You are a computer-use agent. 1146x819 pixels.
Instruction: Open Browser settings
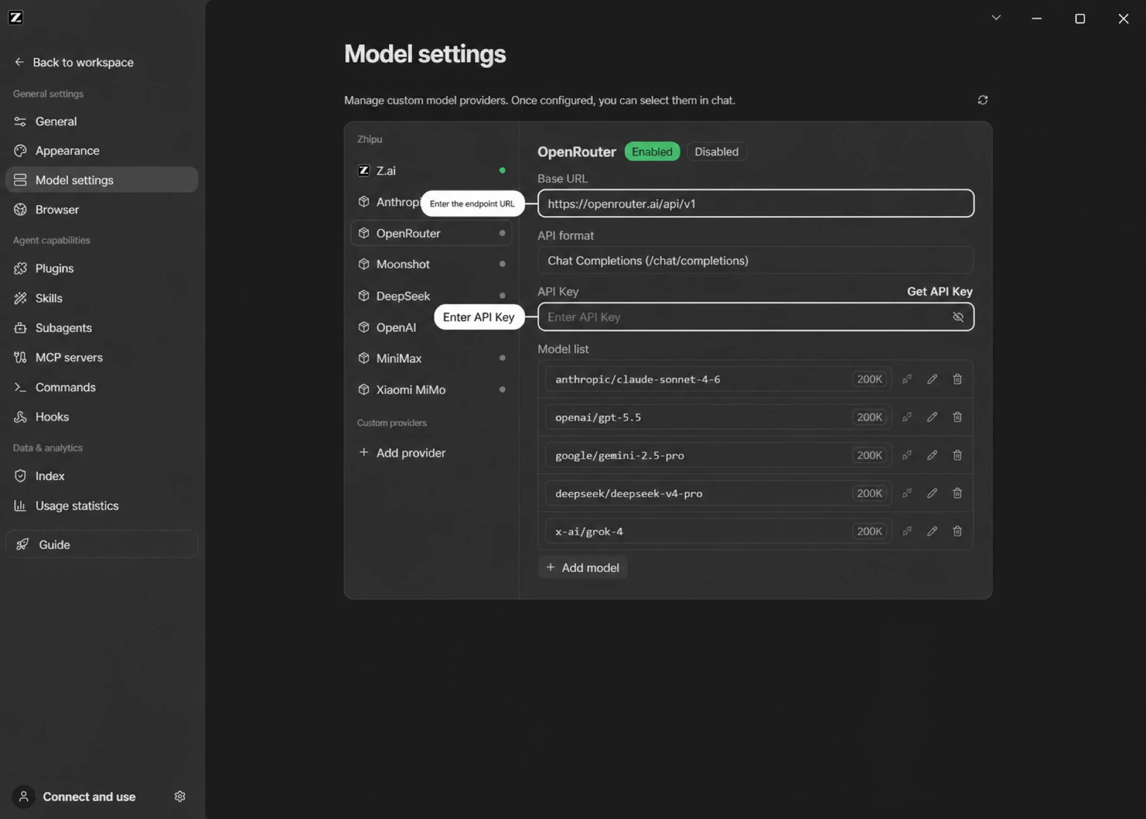(x=101, y=209)
